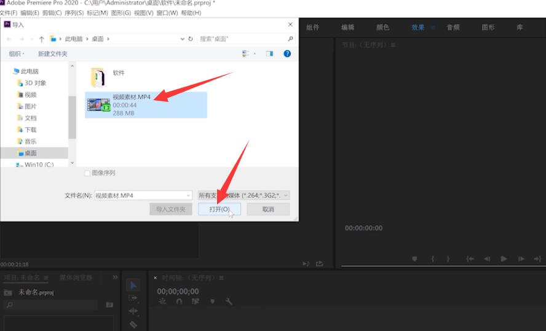This screenshot has width=546, height=331.
Task: Click Mark In bracket icon
Action: [x=433, y=259]
